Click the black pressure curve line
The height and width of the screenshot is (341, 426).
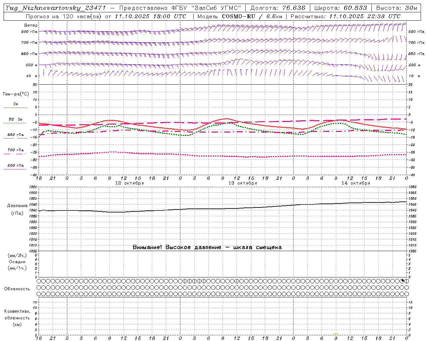tap(223, 209)
